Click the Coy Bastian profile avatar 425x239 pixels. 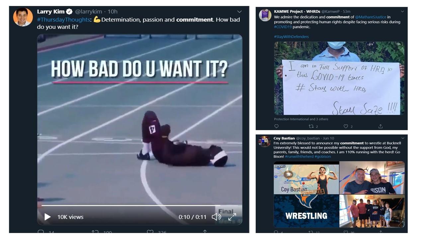pyautogui.click(x=265, y=141)
